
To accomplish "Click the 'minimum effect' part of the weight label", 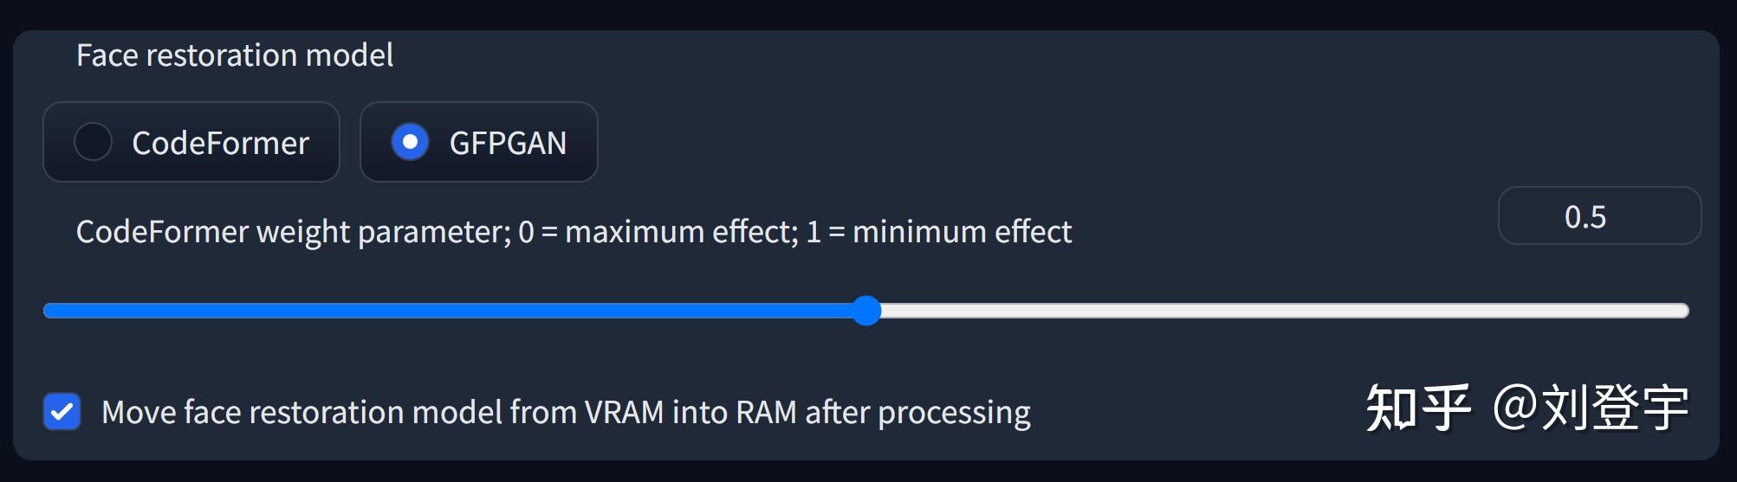I will click(962, 232).
